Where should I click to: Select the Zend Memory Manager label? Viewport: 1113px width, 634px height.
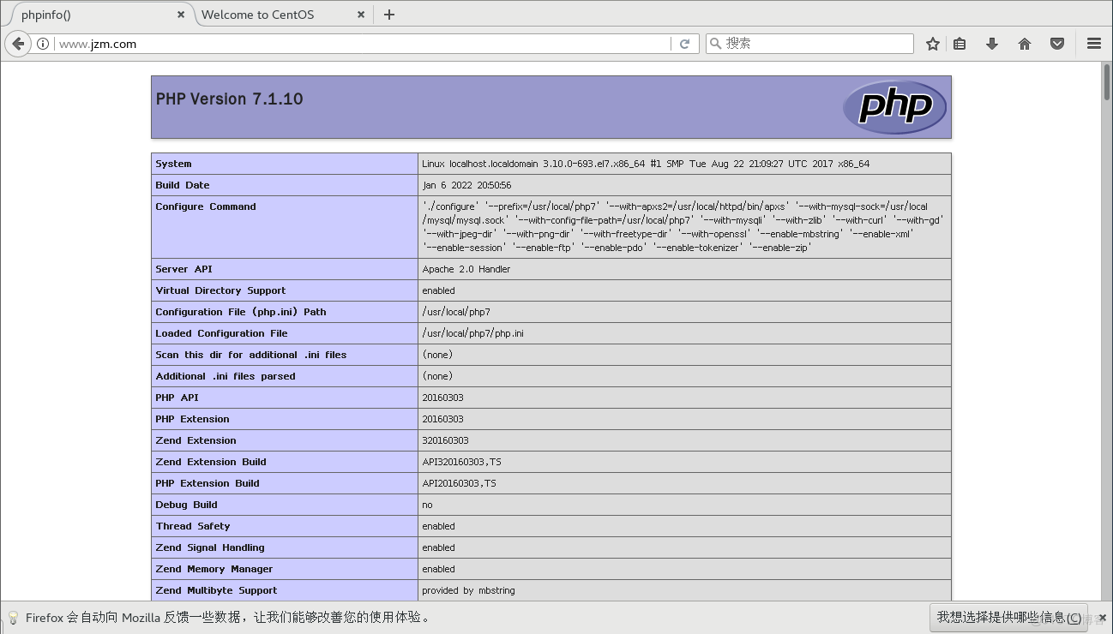[214, 569]
